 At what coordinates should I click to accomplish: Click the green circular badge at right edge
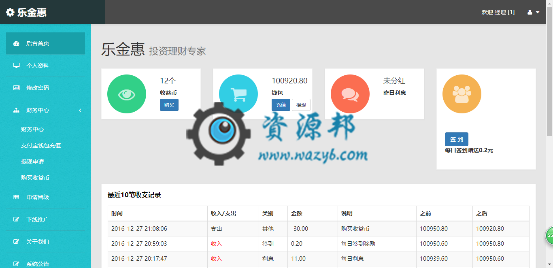point(549,236)
